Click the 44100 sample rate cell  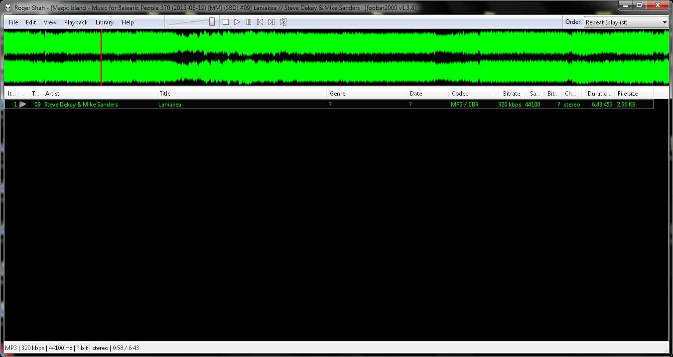[x=533, y=105]
